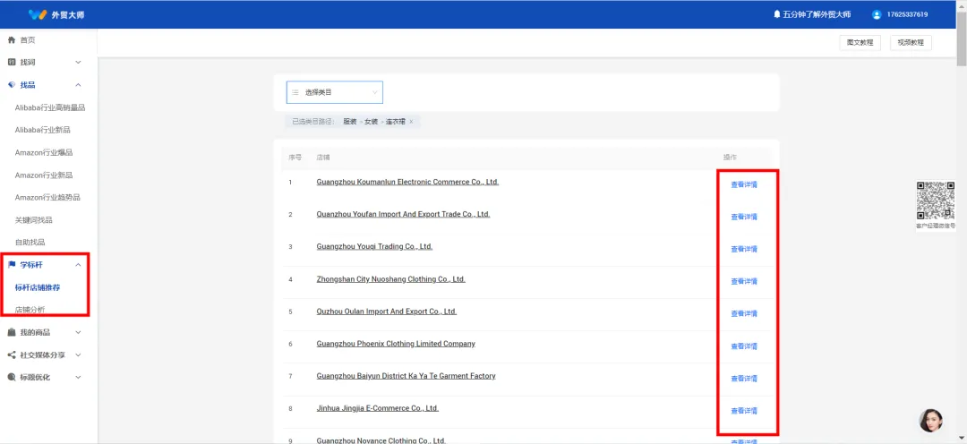Viewport: 967px width, 444px height.
Task: Open Alibaba行业新品 menu item
Action: (43, 130)
